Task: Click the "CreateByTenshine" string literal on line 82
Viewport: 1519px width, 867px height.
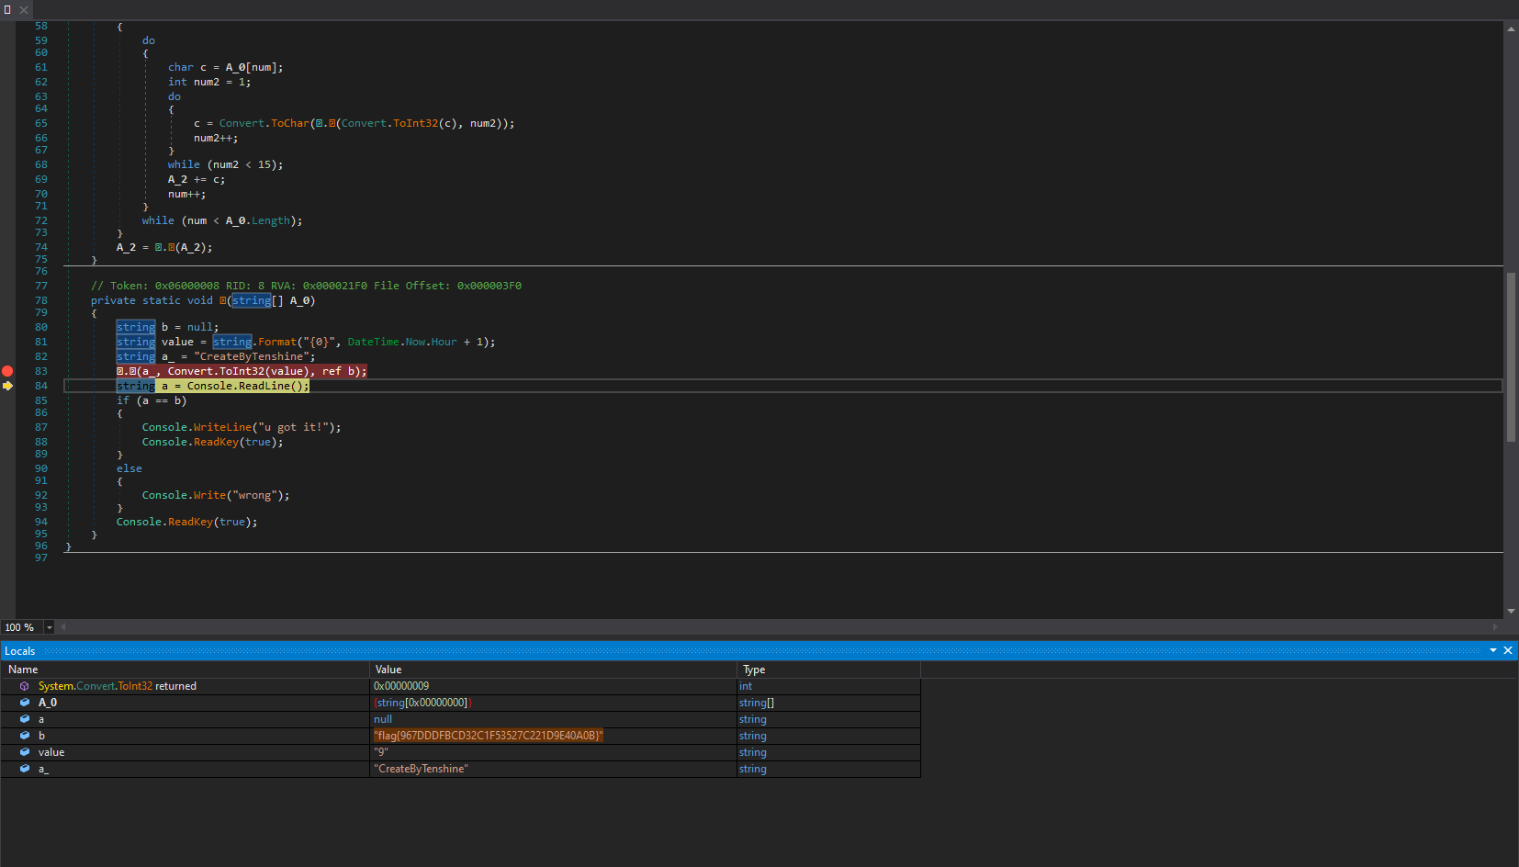Action: pyautogui.click(x=252, y=356)
